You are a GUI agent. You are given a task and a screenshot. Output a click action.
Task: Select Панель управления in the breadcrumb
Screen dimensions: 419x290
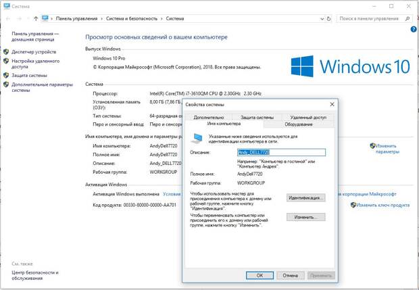[76, 19]
